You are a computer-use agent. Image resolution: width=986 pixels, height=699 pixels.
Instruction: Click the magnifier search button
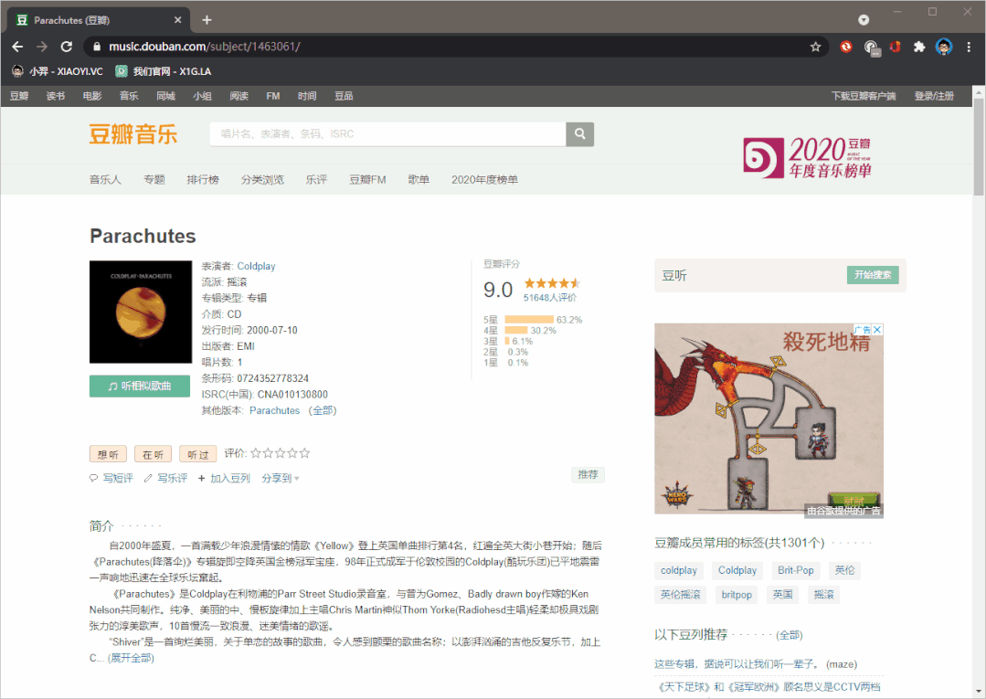579,134
